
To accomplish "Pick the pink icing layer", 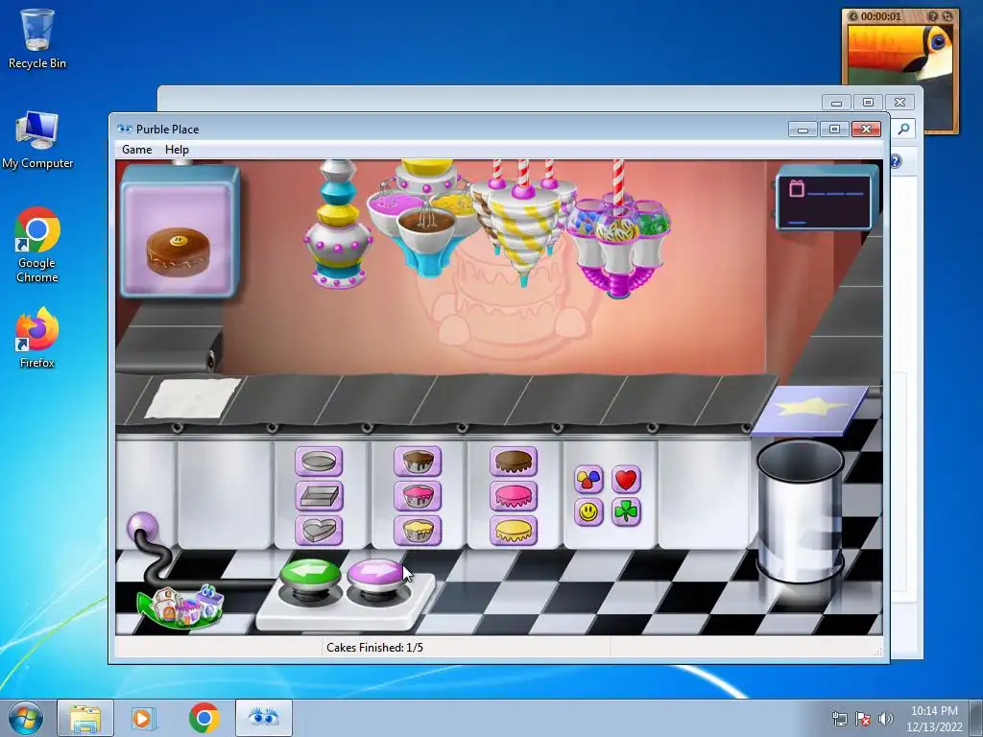I will click(514, 496).
